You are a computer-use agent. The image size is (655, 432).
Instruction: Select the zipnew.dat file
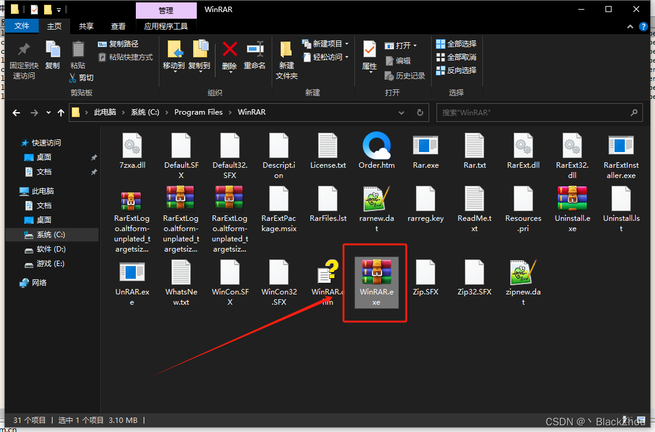[523, 283]
